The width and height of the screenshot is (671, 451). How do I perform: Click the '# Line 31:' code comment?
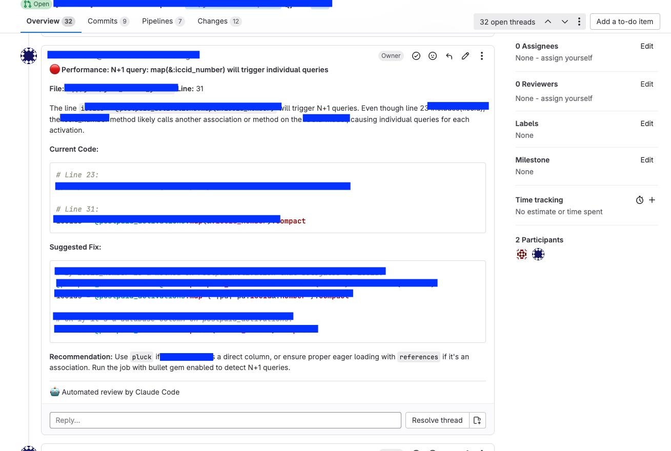[x=77, y=209]
